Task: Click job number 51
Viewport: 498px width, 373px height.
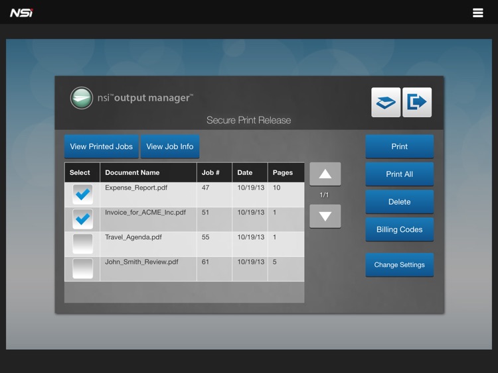Action: (205, 212)
